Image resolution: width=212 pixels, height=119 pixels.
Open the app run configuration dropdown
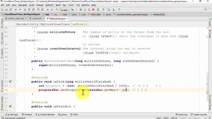click(x=65, y=10)
